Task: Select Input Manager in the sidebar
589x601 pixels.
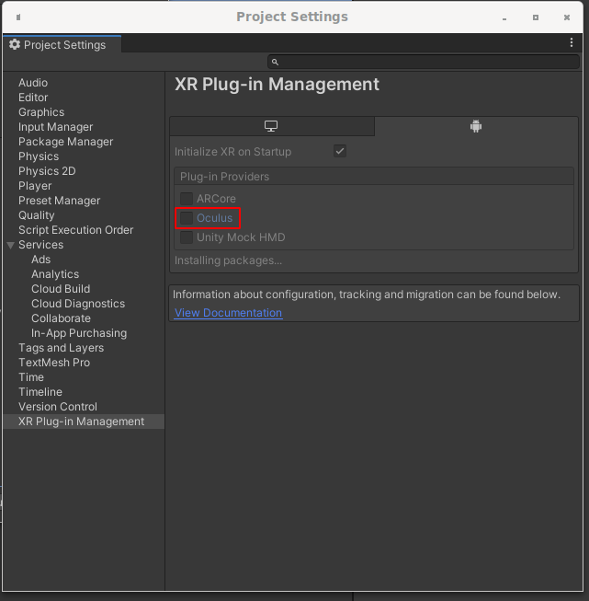Action: [x=55, y=127]
